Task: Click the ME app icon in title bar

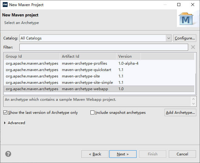Action: tap(5, 5)
